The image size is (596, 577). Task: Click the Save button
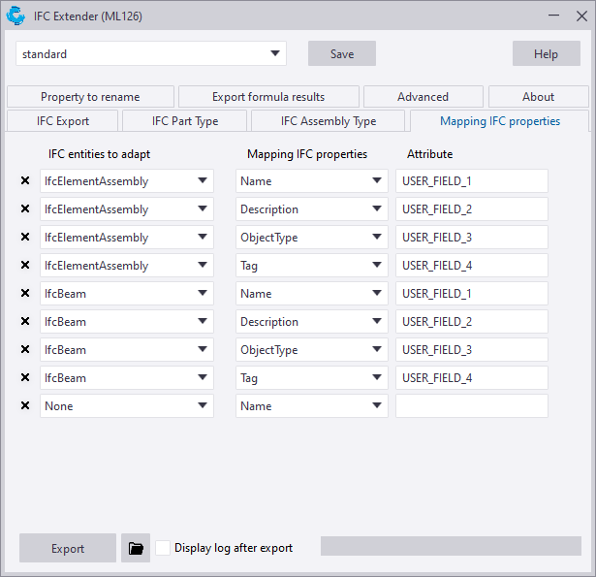[x=342, y=53]
